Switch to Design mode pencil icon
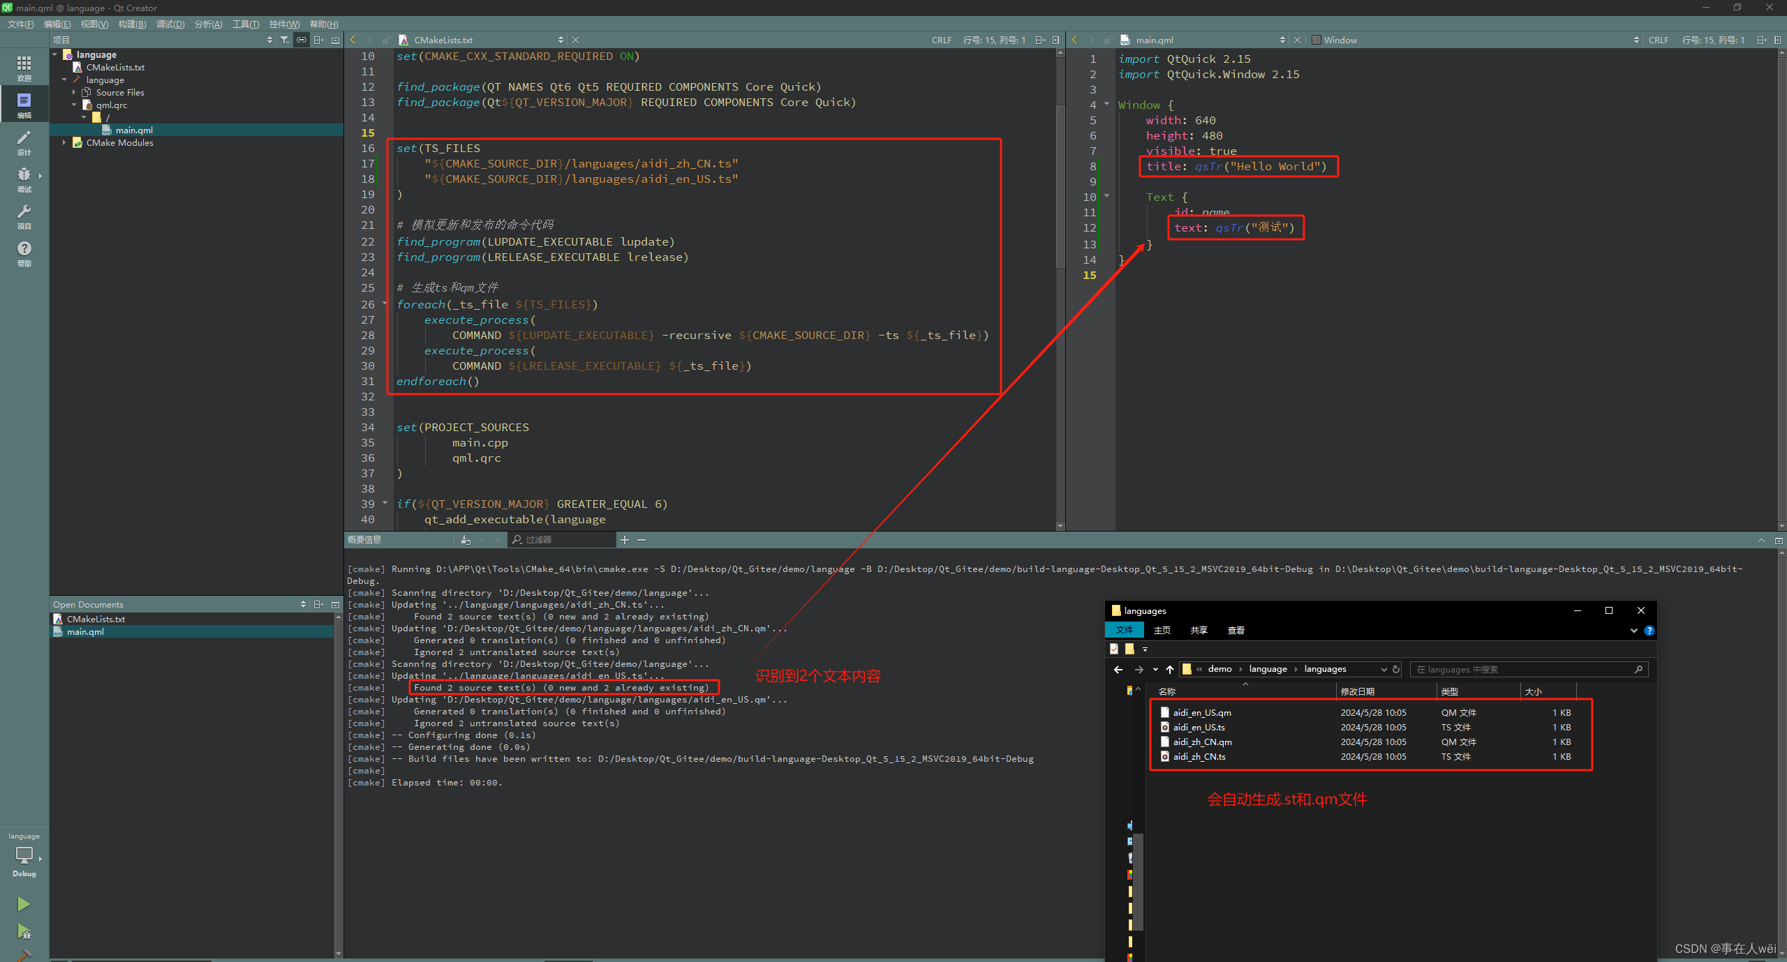Screen dimensions: 1787x962 [x=24, y=142]
